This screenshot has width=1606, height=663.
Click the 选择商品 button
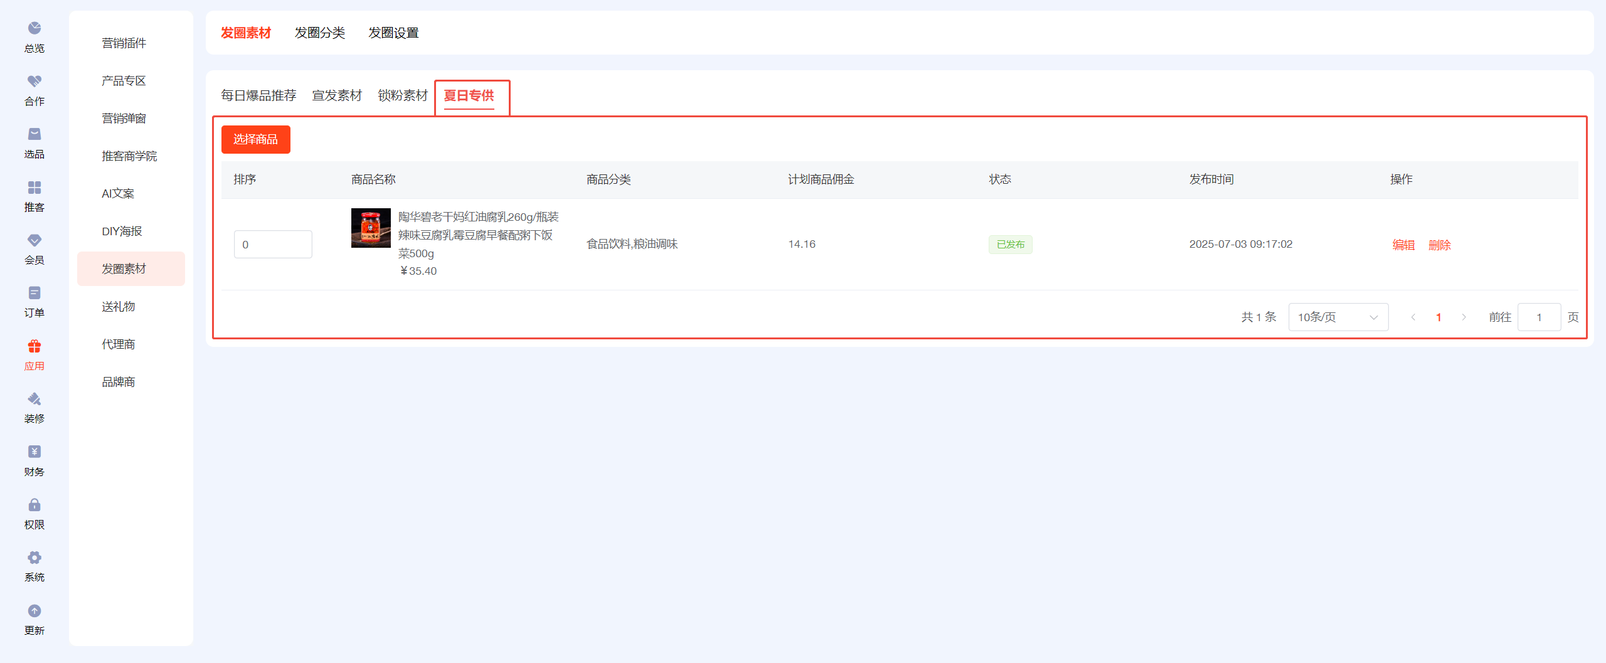pyautogui.click(x=255, y=139)
